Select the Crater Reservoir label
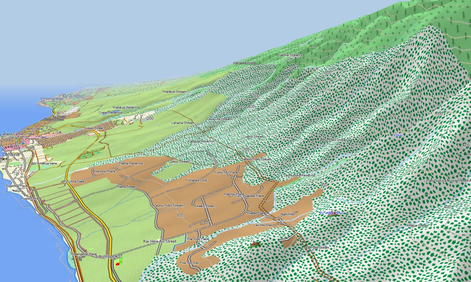471x282 pixels. point(111,112)
